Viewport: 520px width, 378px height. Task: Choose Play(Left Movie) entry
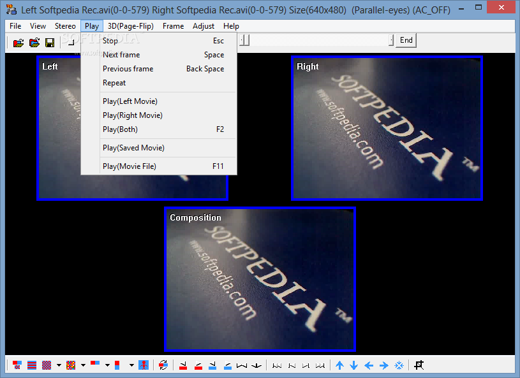click(x=159, y=101)
